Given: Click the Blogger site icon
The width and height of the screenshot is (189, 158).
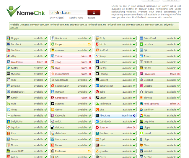Looking at the screenshot, I should (x=9, y=38).
